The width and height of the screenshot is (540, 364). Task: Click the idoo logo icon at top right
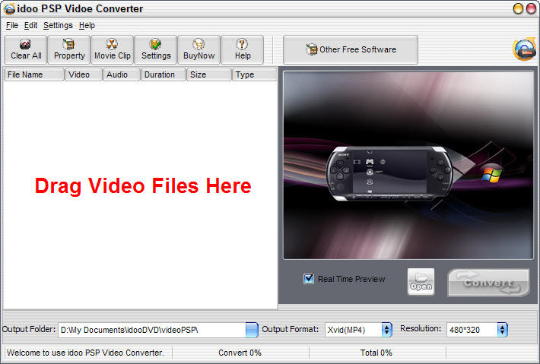pos(524,49)
